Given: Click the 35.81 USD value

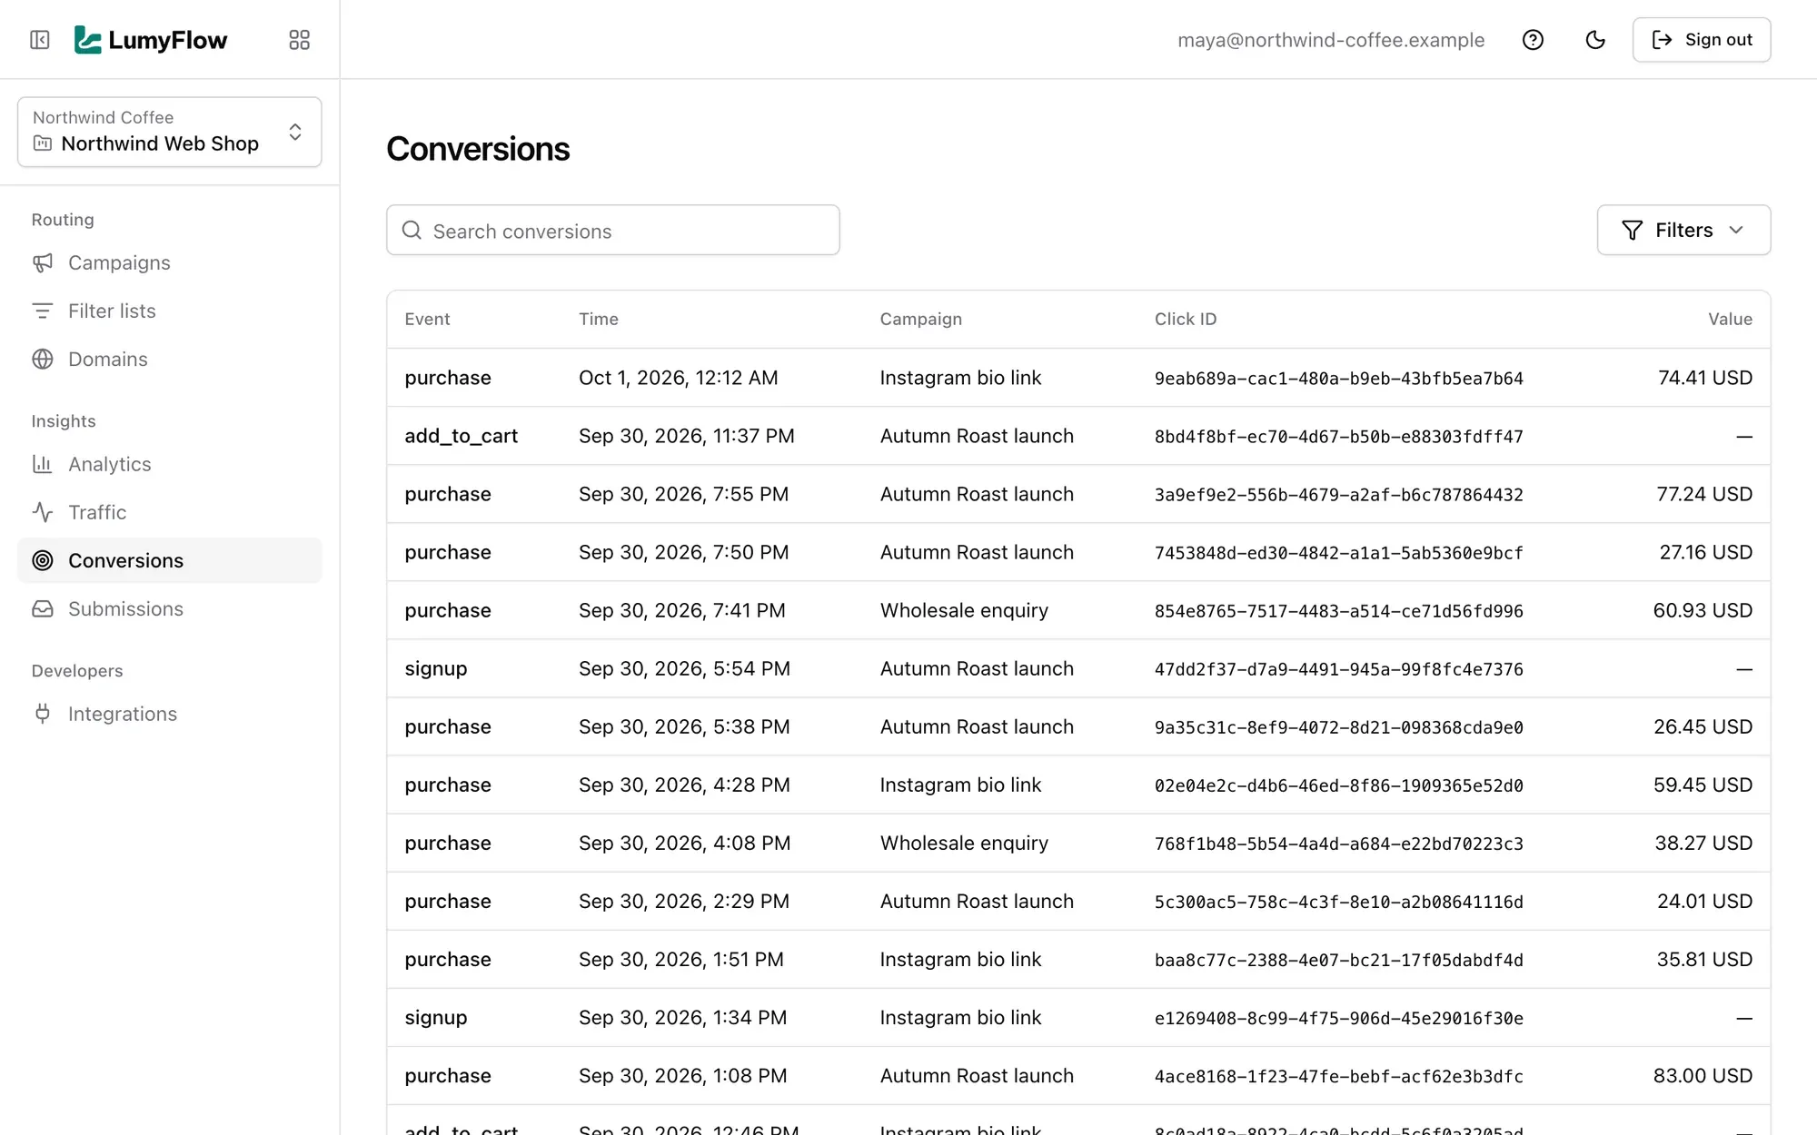Looking at the screenshot, I should pyautogui.click(x=1704, y=959).
